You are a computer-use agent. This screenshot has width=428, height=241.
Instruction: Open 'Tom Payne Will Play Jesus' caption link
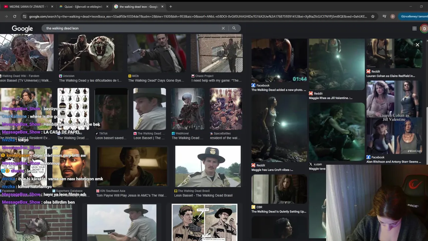coord(131,195)
